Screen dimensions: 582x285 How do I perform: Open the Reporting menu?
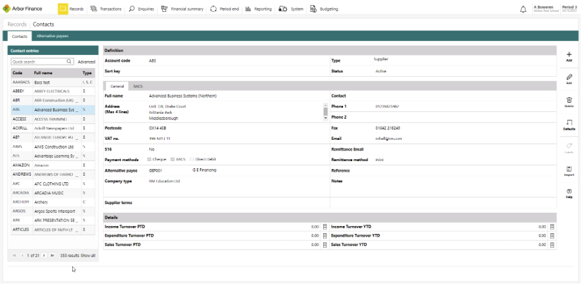coord(258,9)
